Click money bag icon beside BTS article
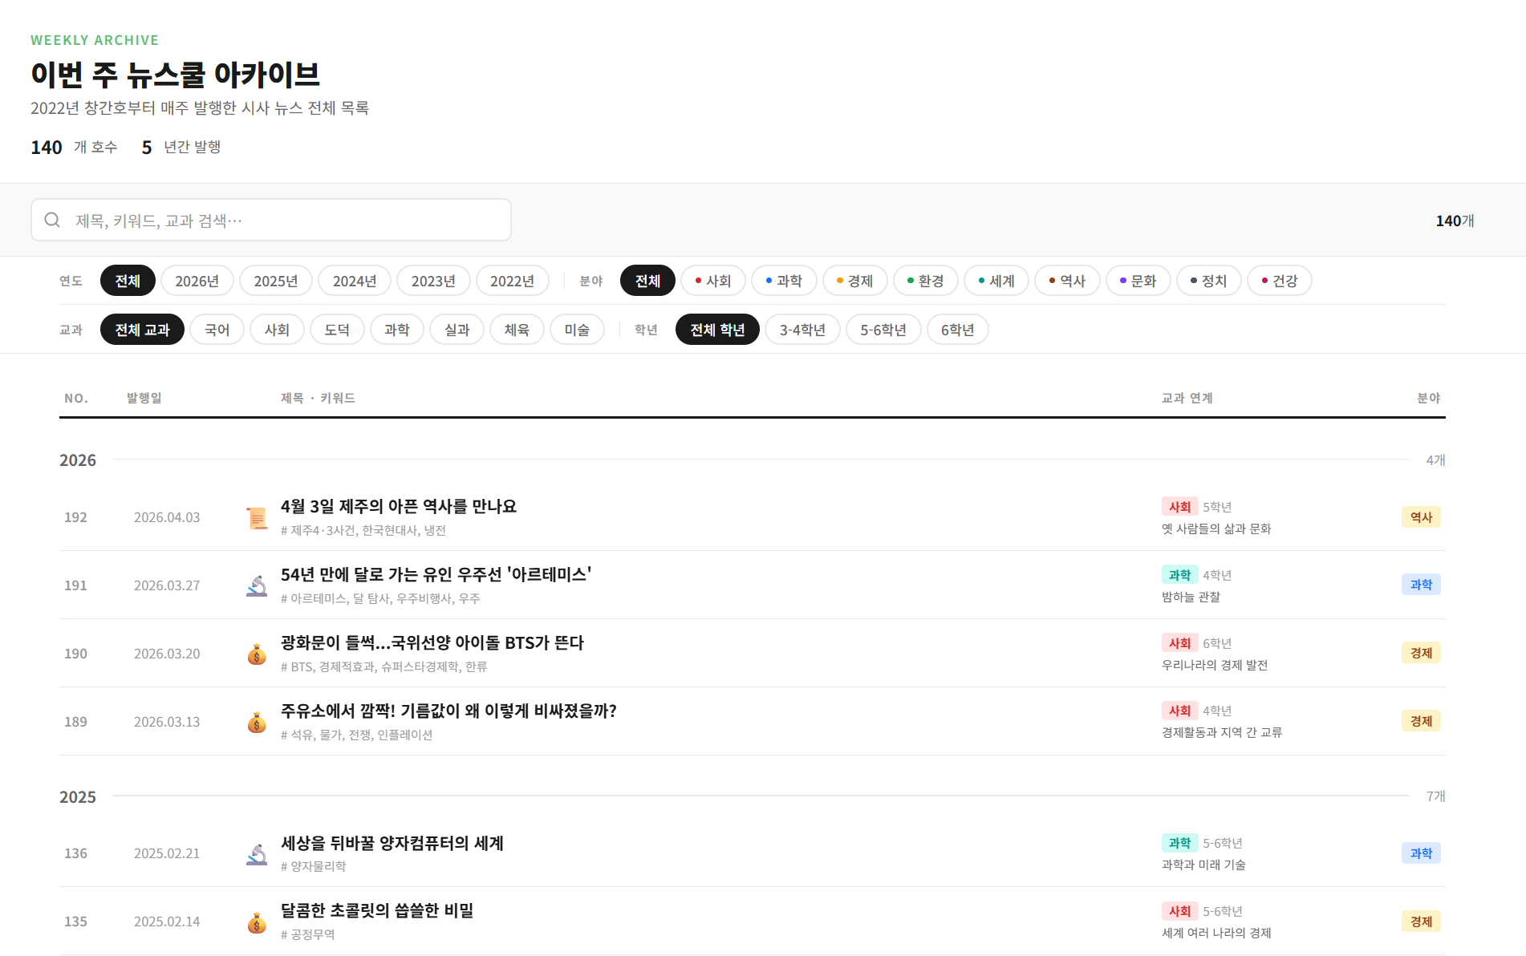 pos(257,654)
